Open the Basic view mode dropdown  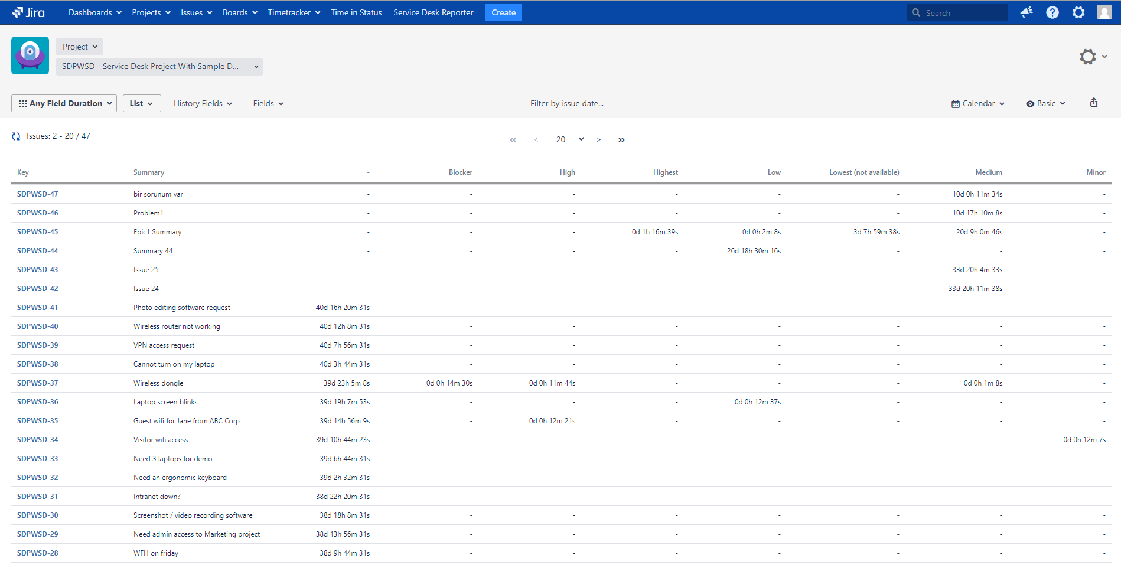(1045, 103)
